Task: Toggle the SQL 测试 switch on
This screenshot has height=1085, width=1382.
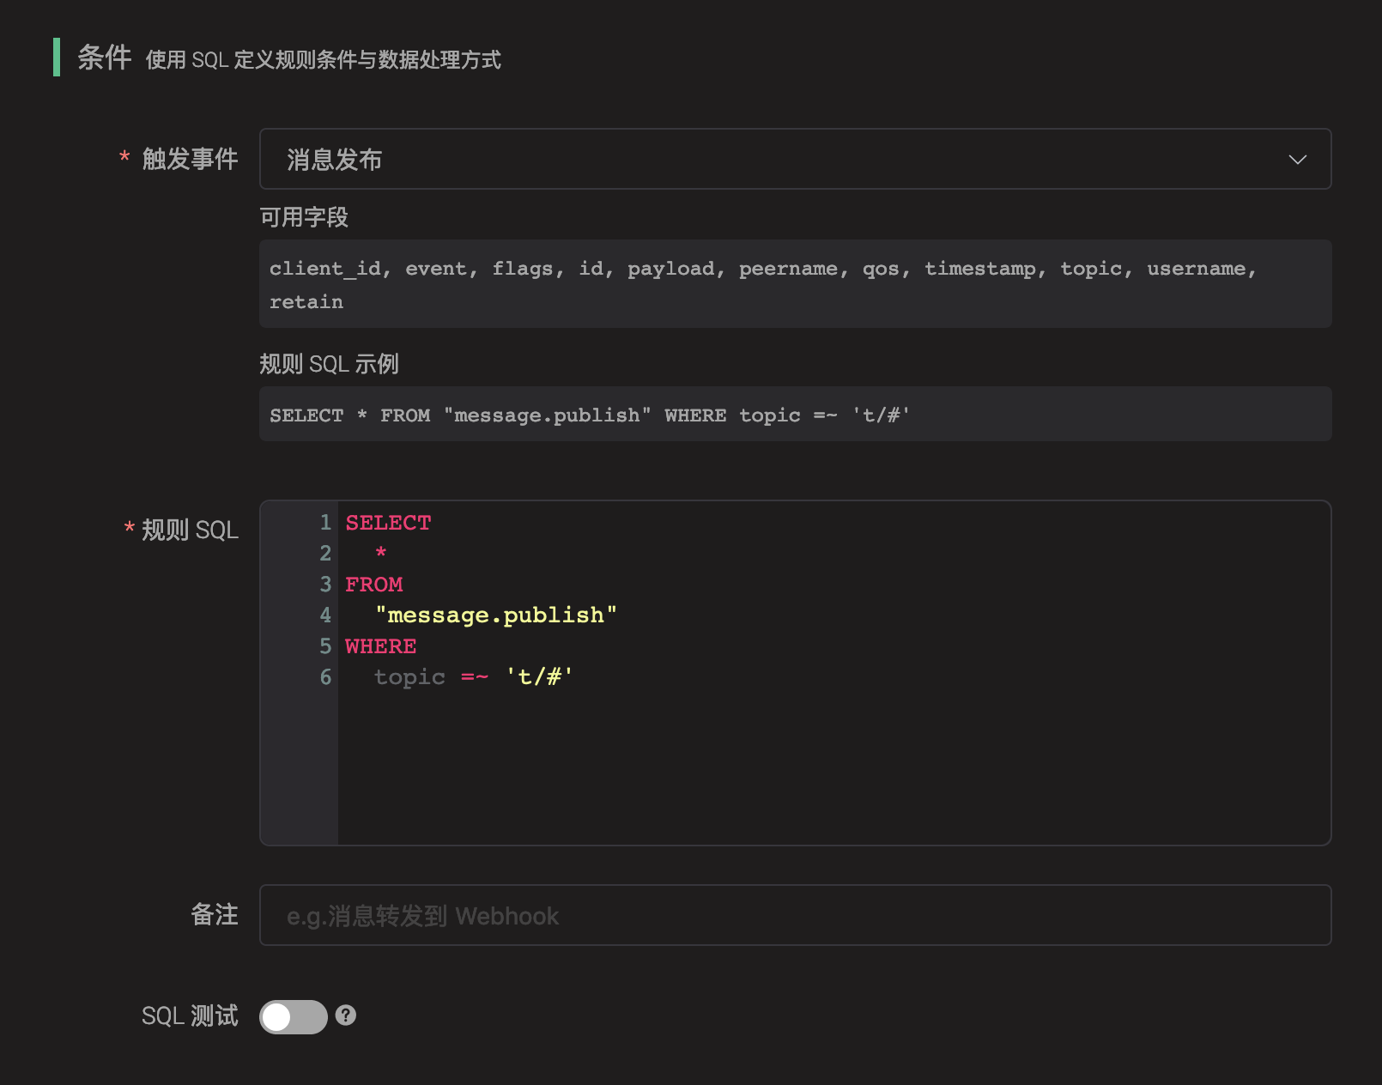Action: click(293, 1016)
